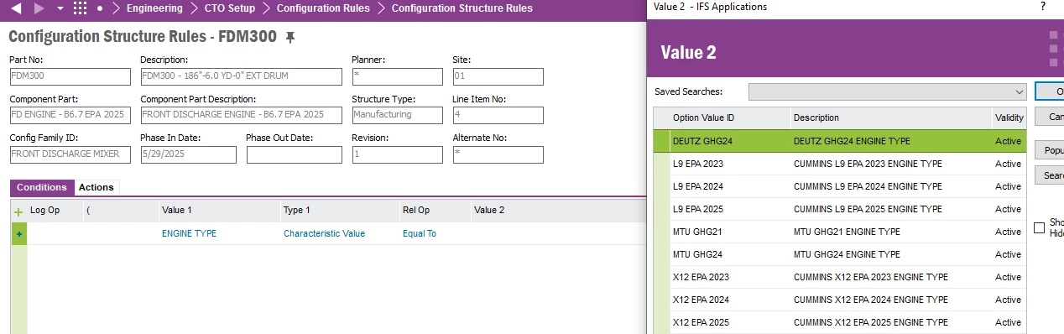
Task: Select the green plus row marker
Action: click(18, 234)
